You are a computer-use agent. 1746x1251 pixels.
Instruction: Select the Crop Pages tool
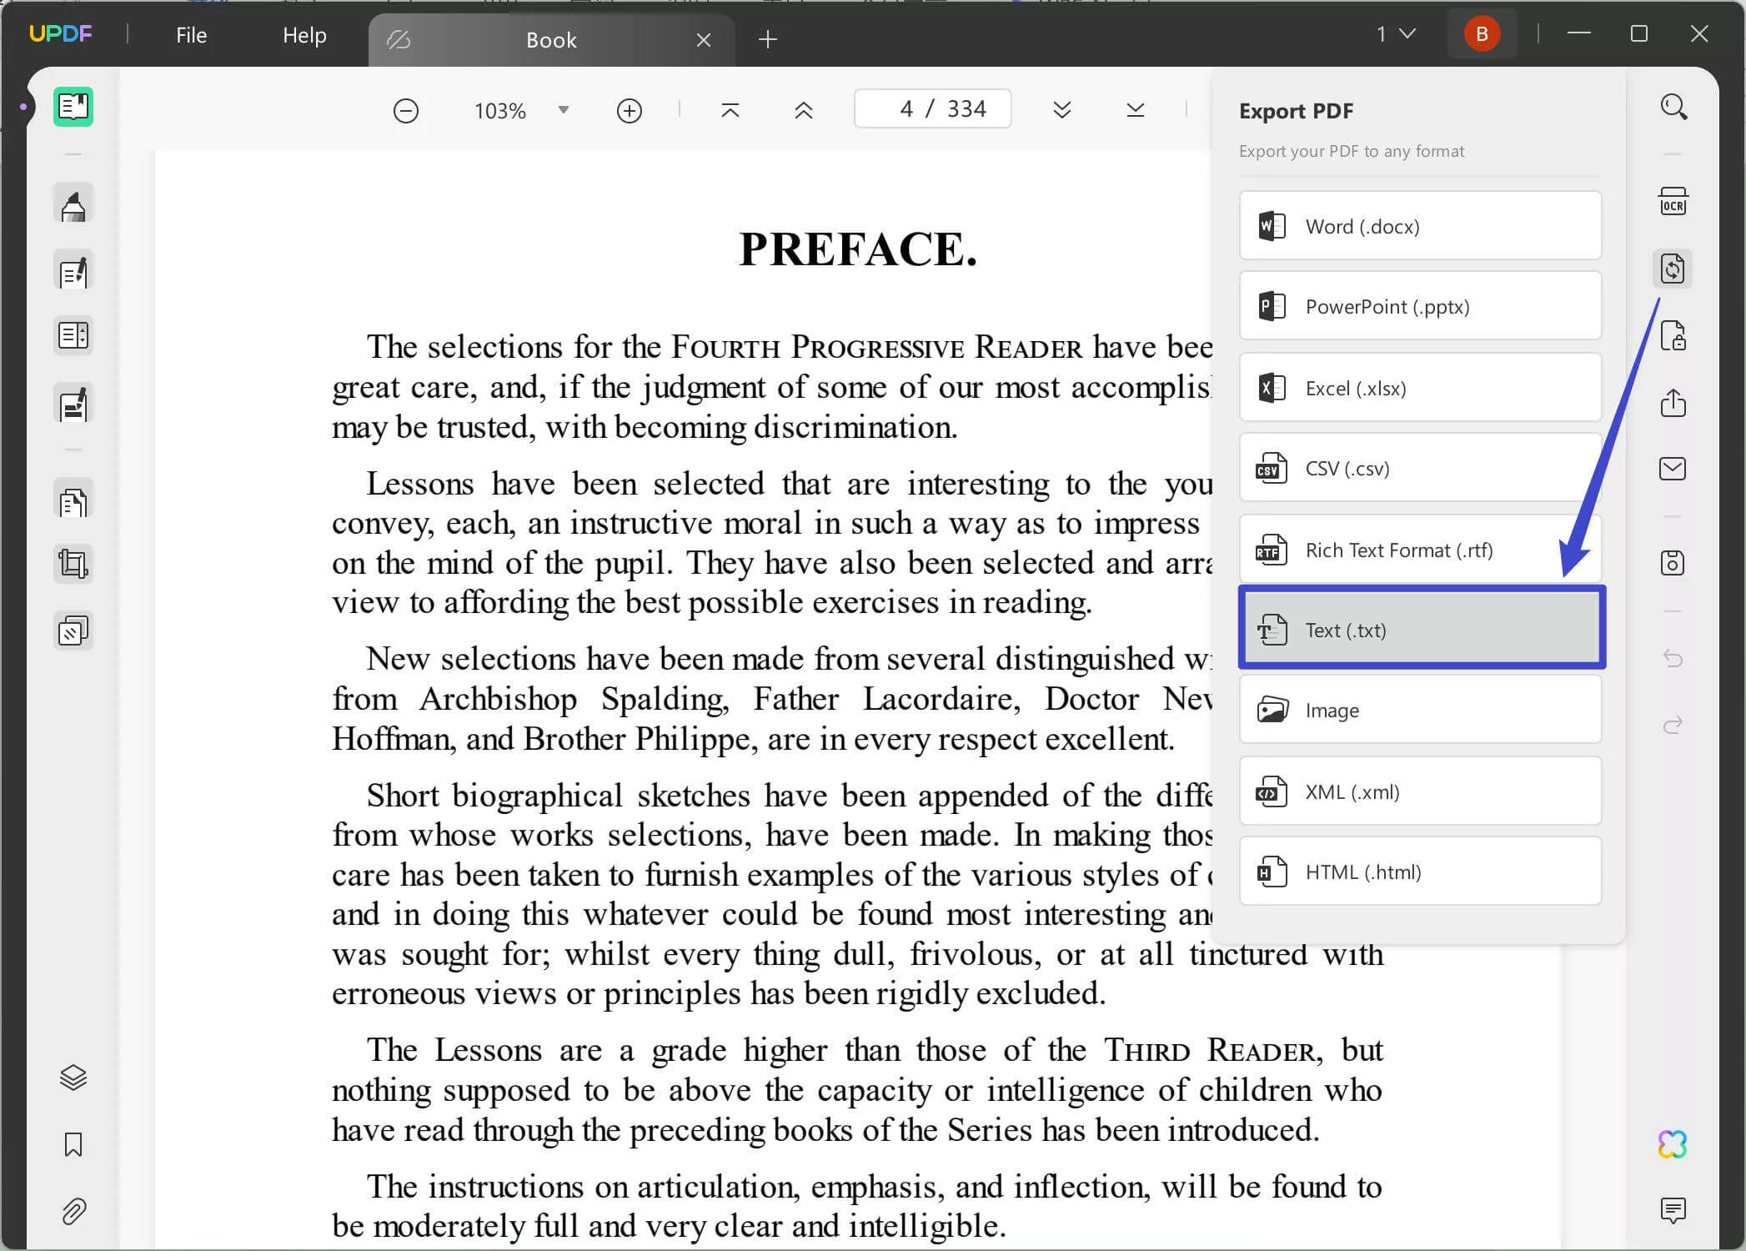[x=73, y=564]
